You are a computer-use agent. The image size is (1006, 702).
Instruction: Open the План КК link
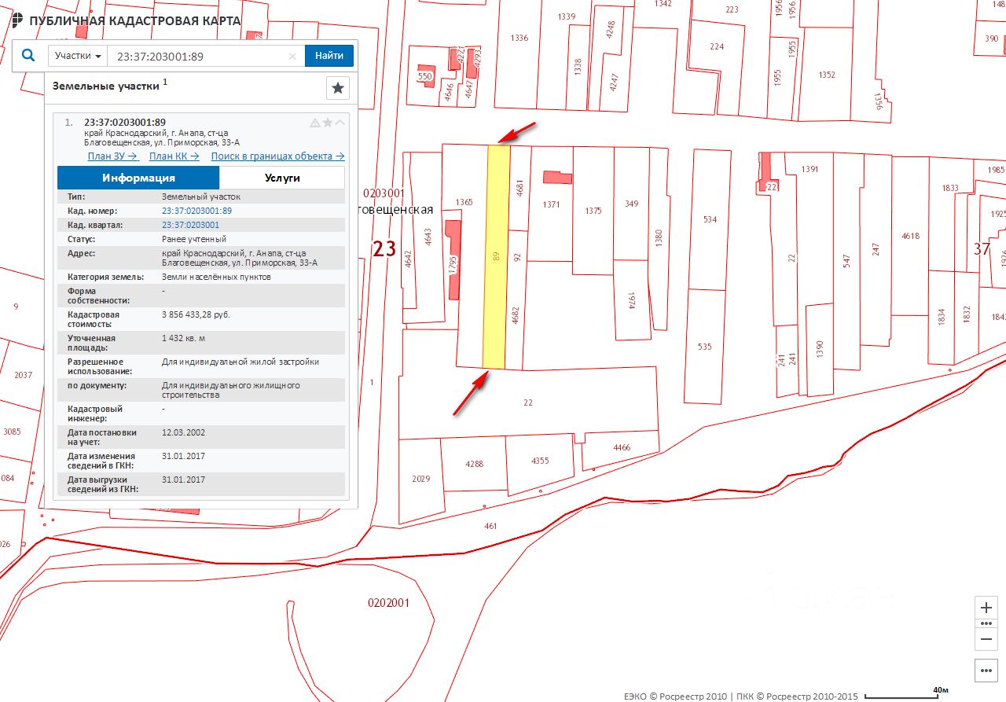(x=173, y=156)
